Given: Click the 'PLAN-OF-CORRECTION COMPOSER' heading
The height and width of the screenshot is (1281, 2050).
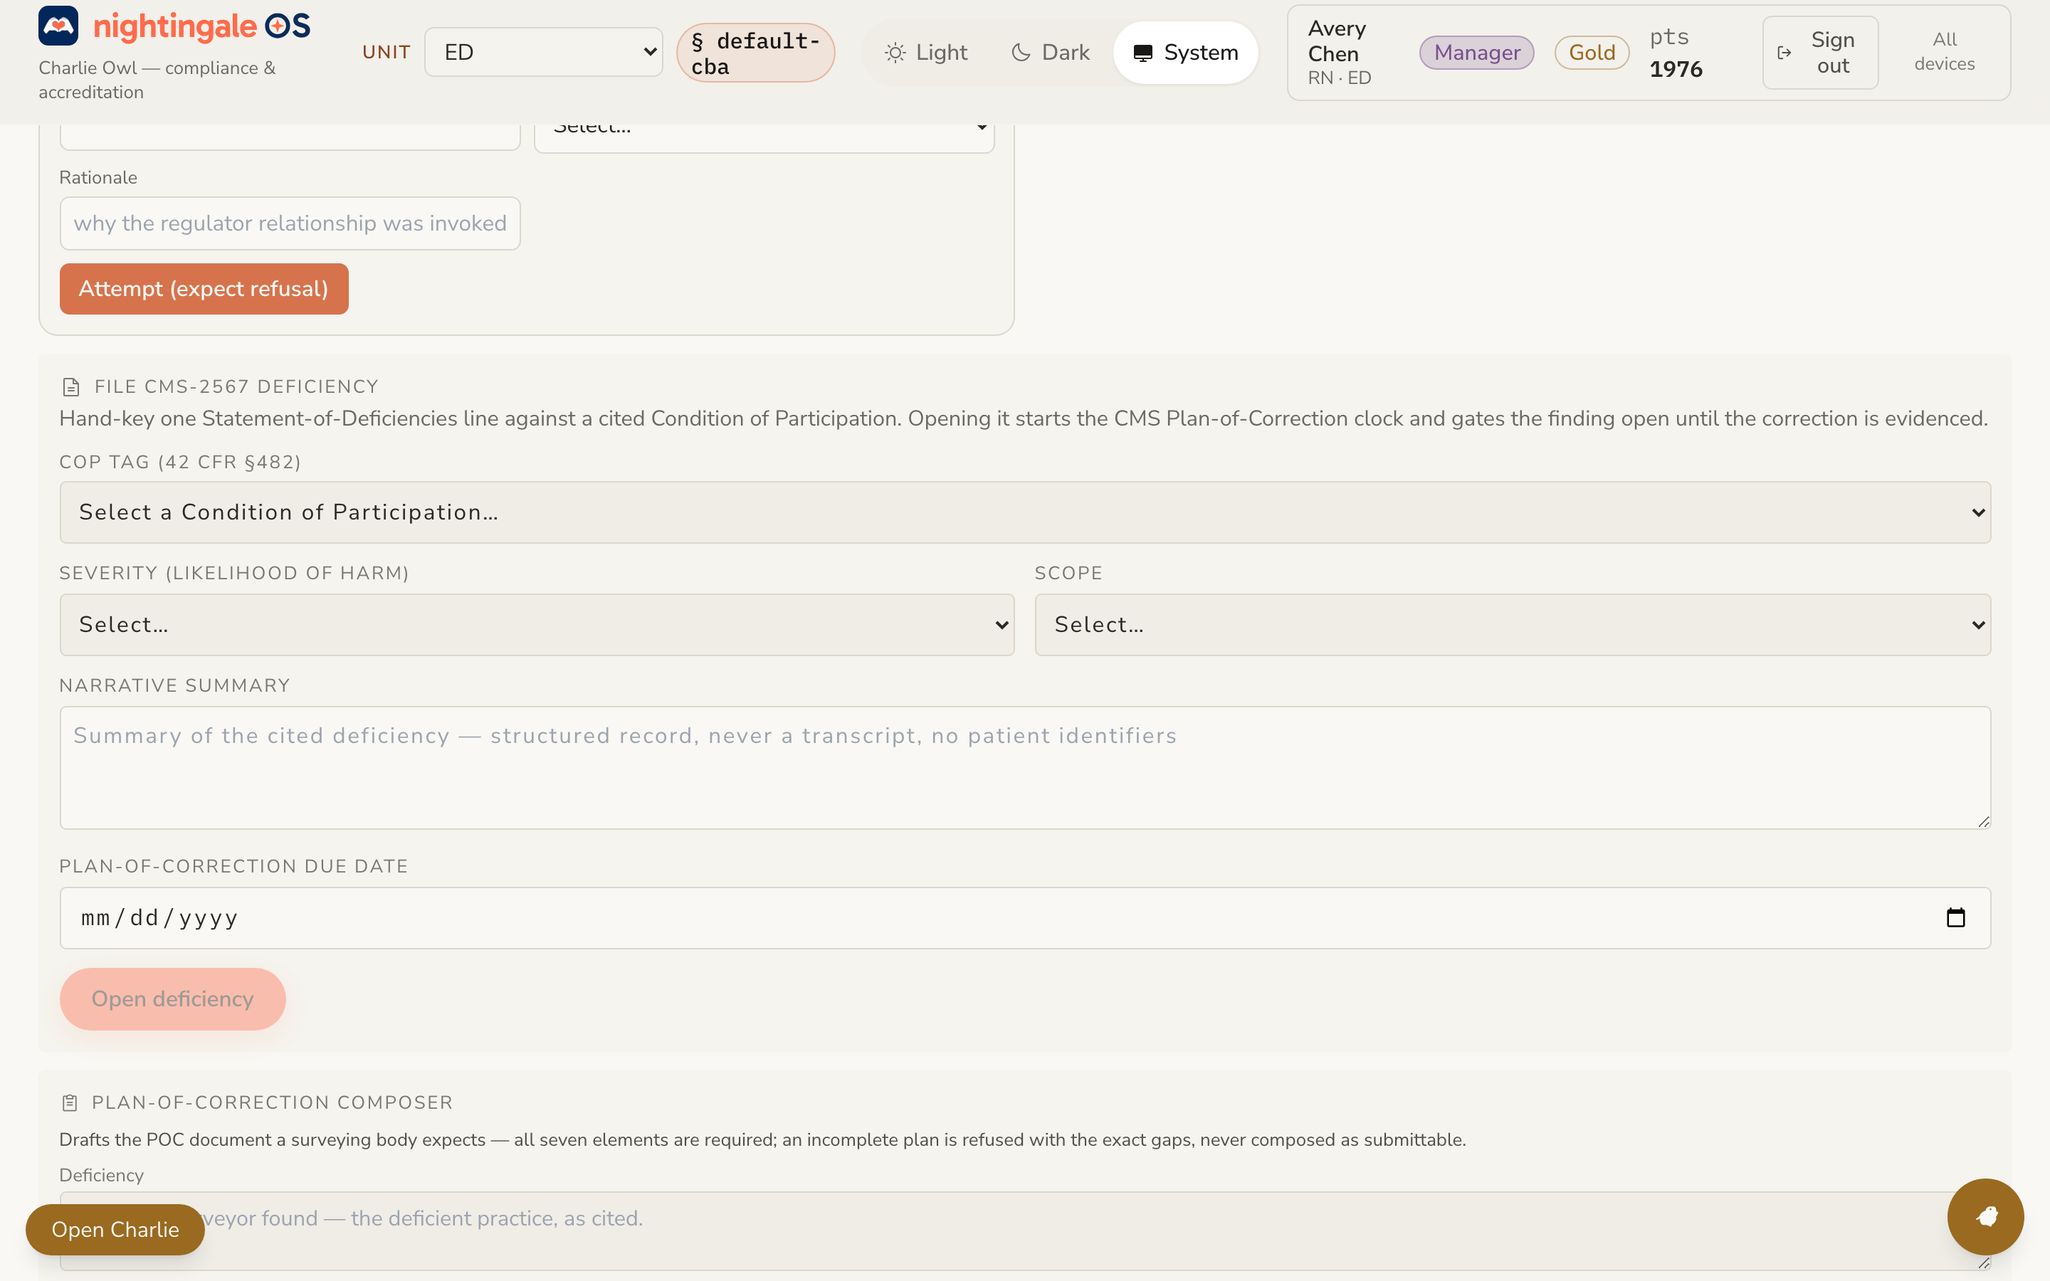Looking at the screenshot, I should tap(272, 1103).
